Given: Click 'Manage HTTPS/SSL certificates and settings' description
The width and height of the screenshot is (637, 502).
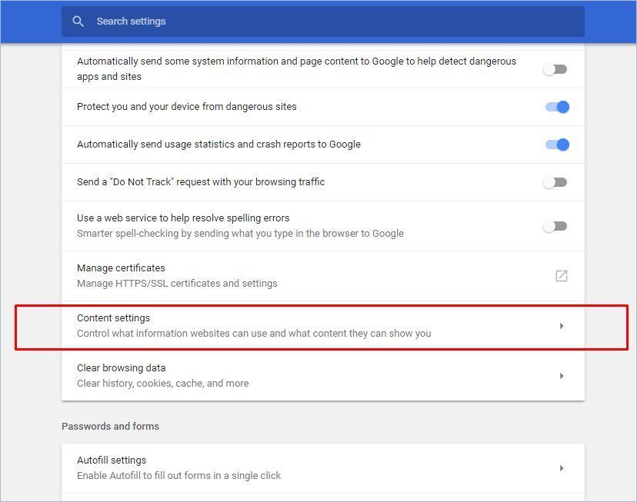Looking at the screenshot, I should pyautogui.click(x=177, y=284).
